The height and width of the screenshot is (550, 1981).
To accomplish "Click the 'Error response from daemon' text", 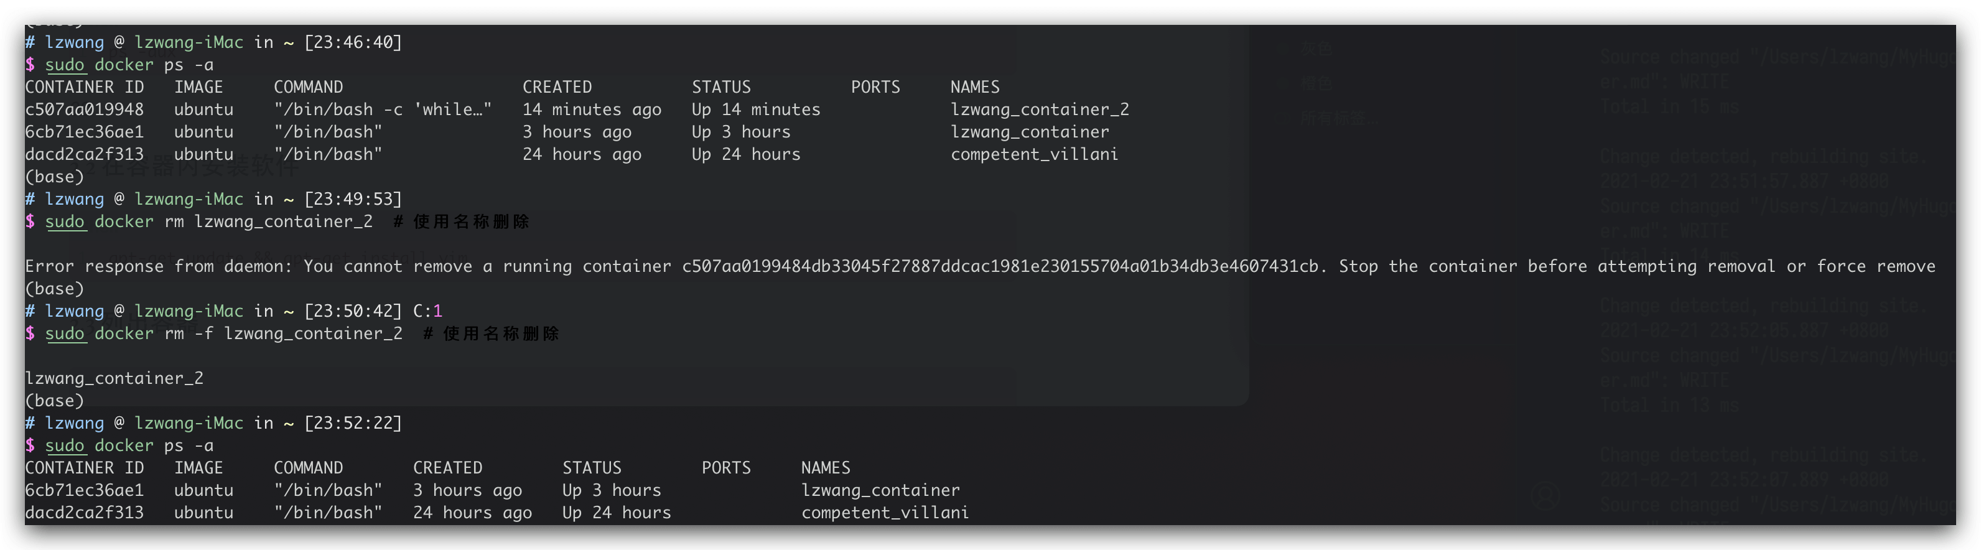I will pyautogui.click(x=159, y=266).
